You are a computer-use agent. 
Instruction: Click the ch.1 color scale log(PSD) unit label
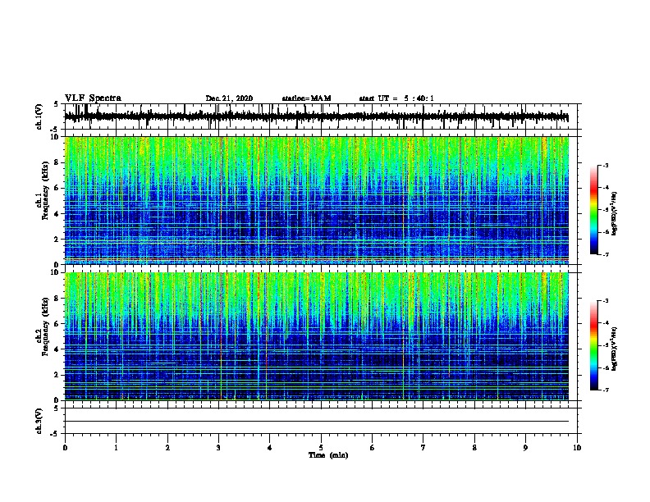coord(615,213)
